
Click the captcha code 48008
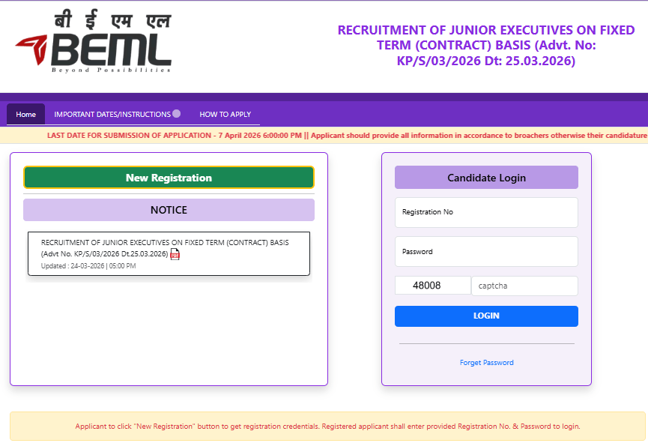click(x=432, y=286)
